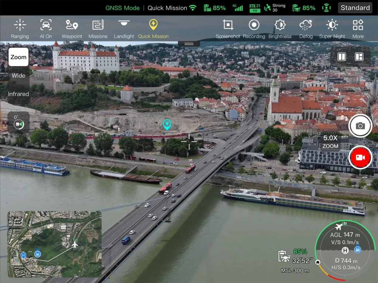Switch to the Infrared camera view
This screenshot has height=283, width=378.
18,94
